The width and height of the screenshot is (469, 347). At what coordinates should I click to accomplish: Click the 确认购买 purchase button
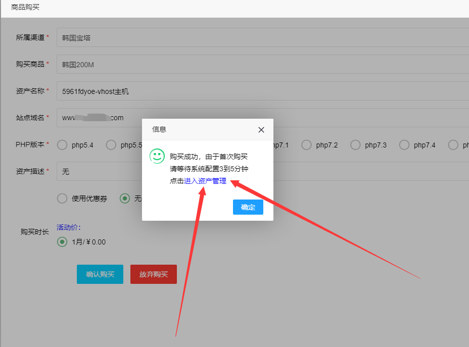(x=100, y=274)
